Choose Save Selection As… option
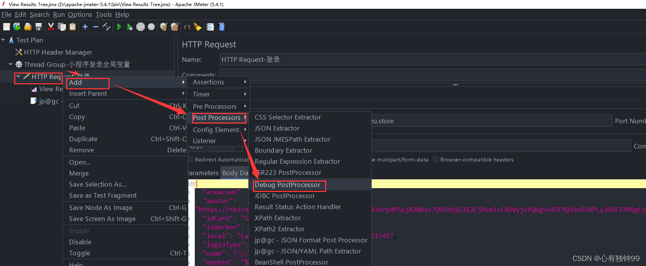 point(125,184)
